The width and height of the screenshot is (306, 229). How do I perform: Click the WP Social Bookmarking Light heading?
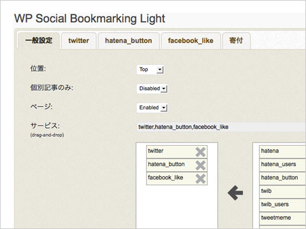[89, 18]
